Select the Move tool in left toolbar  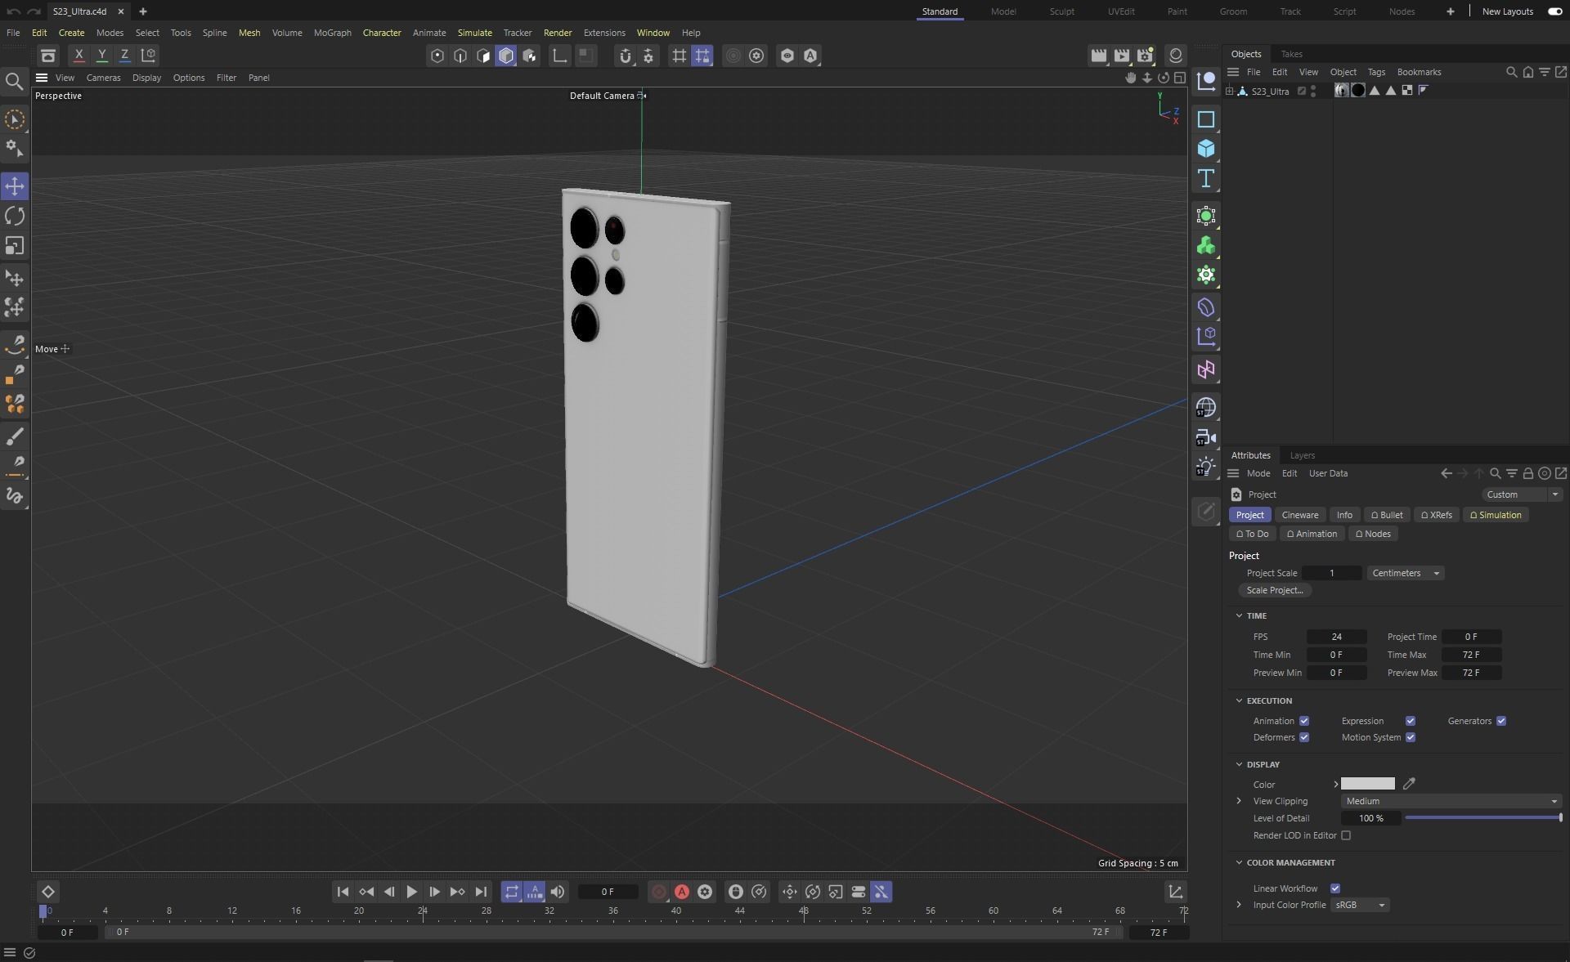[15, 186]
